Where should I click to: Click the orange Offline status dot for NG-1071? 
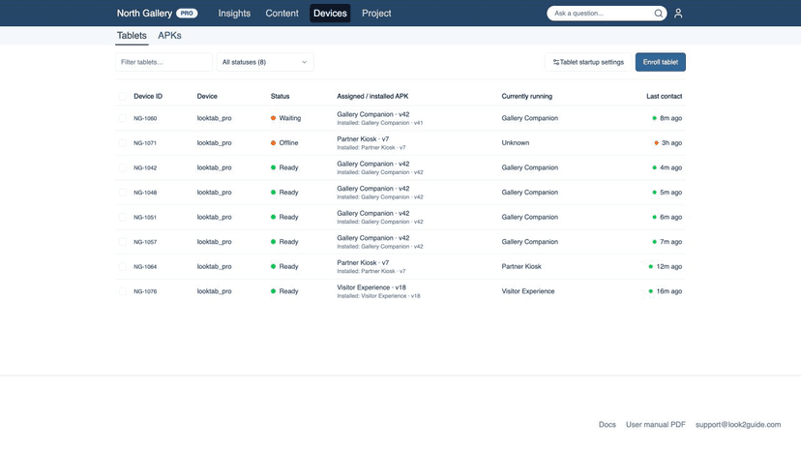coord(274,142)
